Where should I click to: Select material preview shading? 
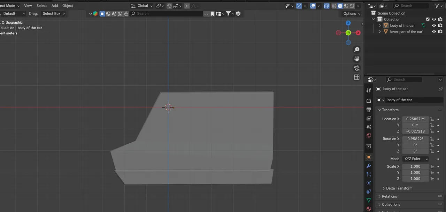(346, 6)
